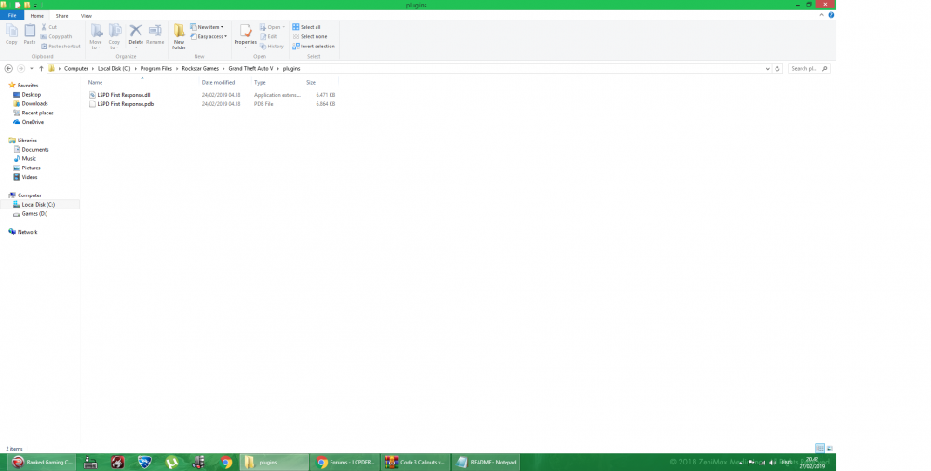This screenshot has width=931, height=471.
Task: Open Help question mark icon
Action: point(830,15)
